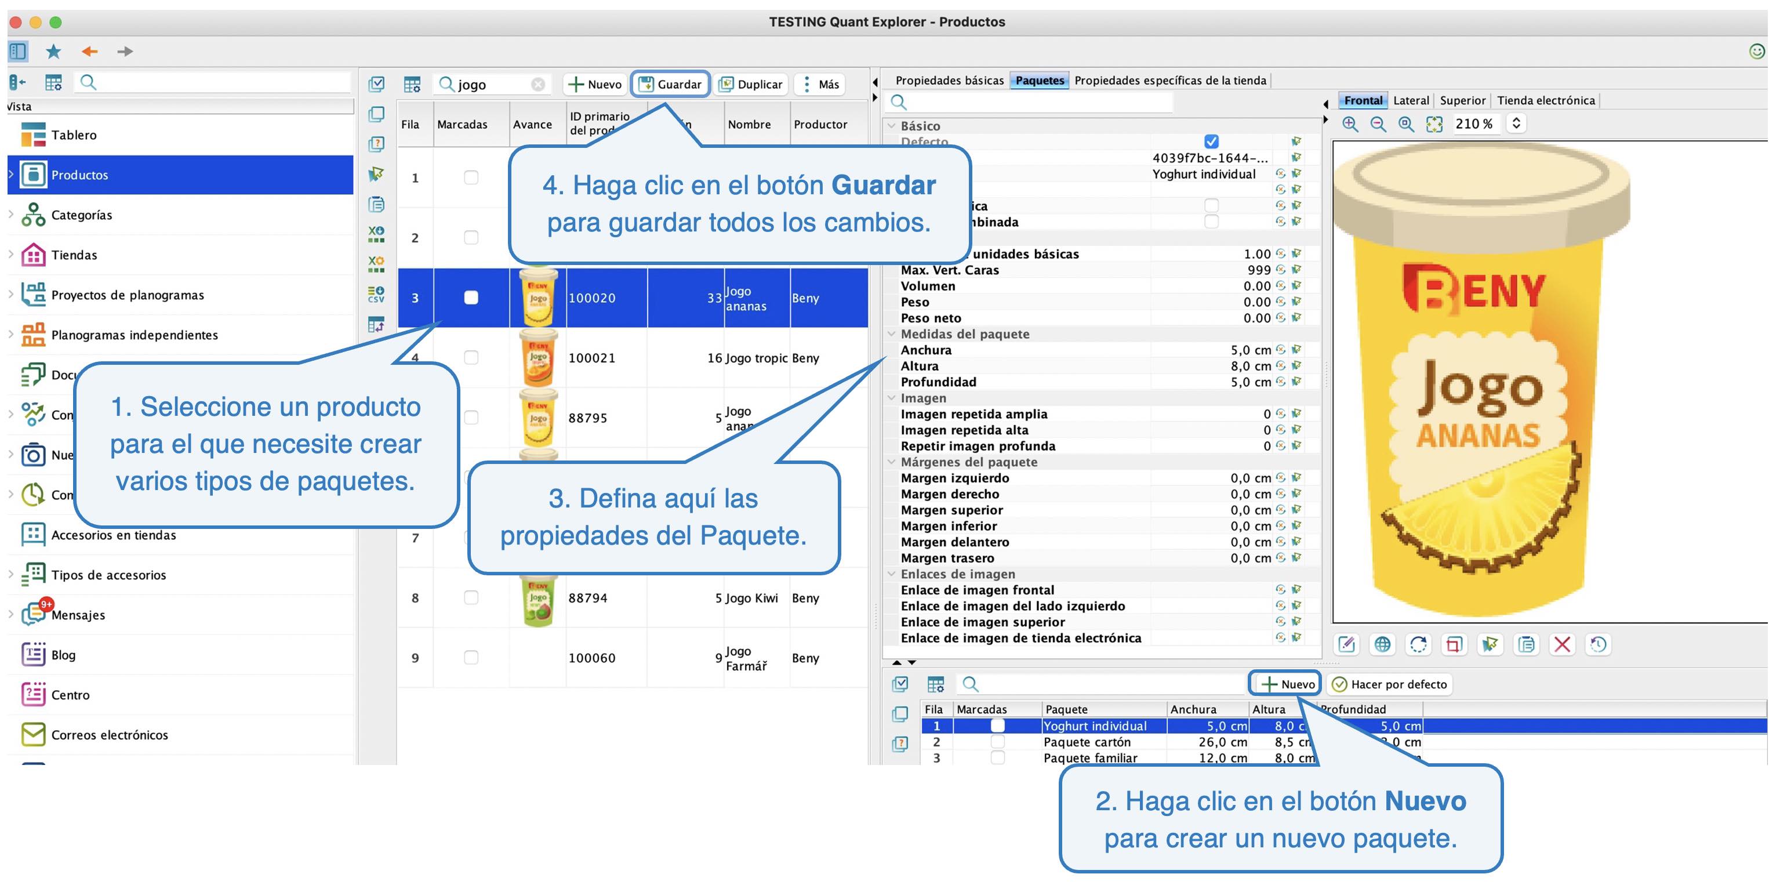The height and width of the screenshot is (892, 1769).
Task: Open the Más menu button
Action: click(820, 84)
